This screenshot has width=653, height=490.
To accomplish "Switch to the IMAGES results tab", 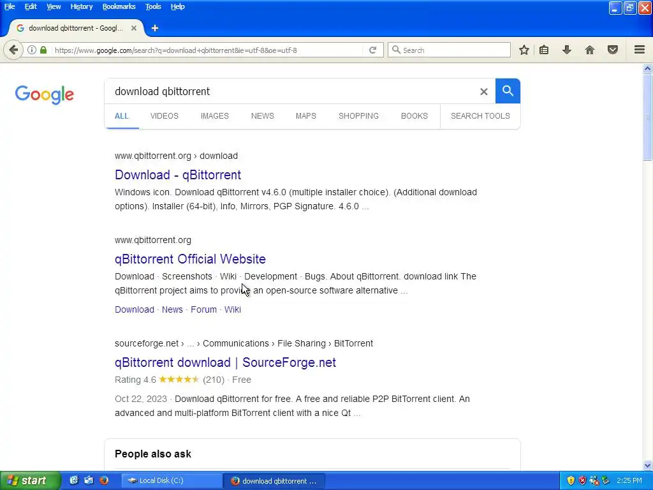I will (214, 116).
